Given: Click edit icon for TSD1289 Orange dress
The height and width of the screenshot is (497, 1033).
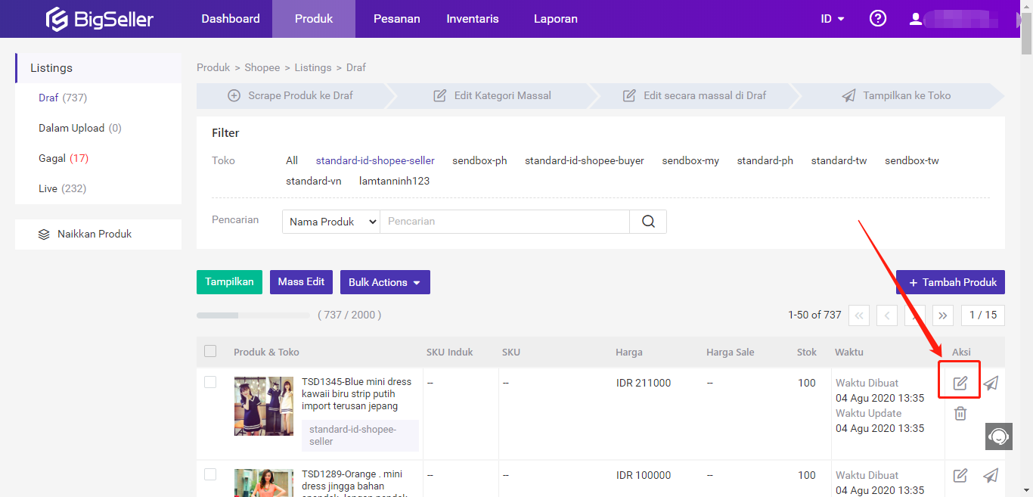Looking at the screenshot, I should [x=960, y=476].
